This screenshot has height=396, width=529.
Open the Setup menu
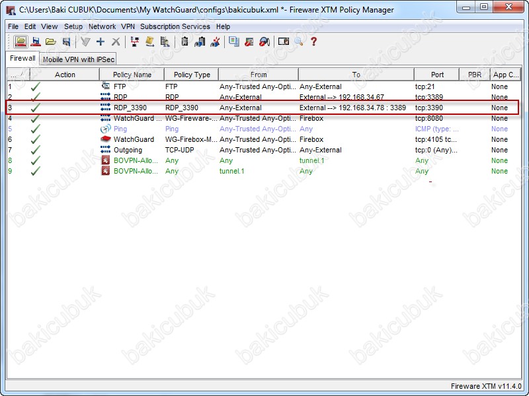click(x=73, y=26)
